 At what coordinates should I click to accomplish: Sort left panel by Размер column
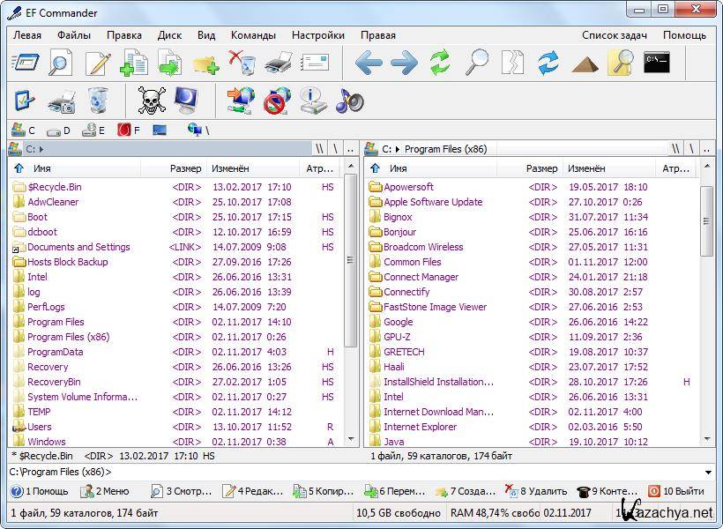pyautogui.click(x=185, y=168)
